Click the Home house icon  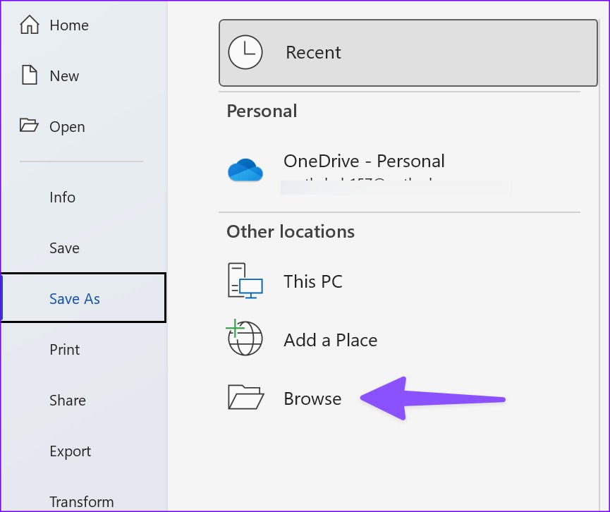point(30,25)
